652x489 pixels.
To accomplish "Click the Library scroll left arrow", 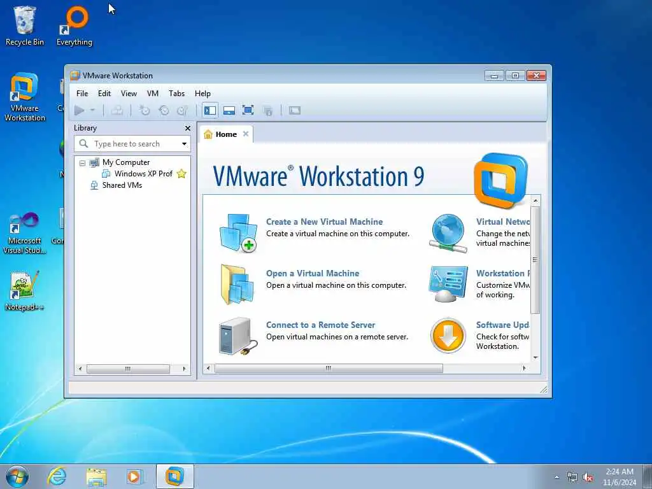I will tap(80, 369).
